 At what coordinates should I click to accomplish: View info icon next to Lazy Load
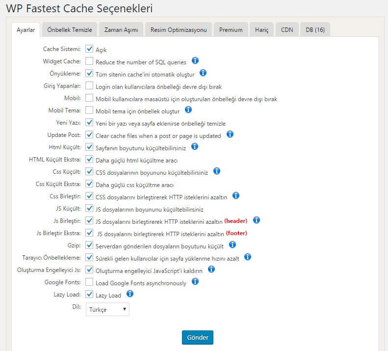(x=130, y=294)
